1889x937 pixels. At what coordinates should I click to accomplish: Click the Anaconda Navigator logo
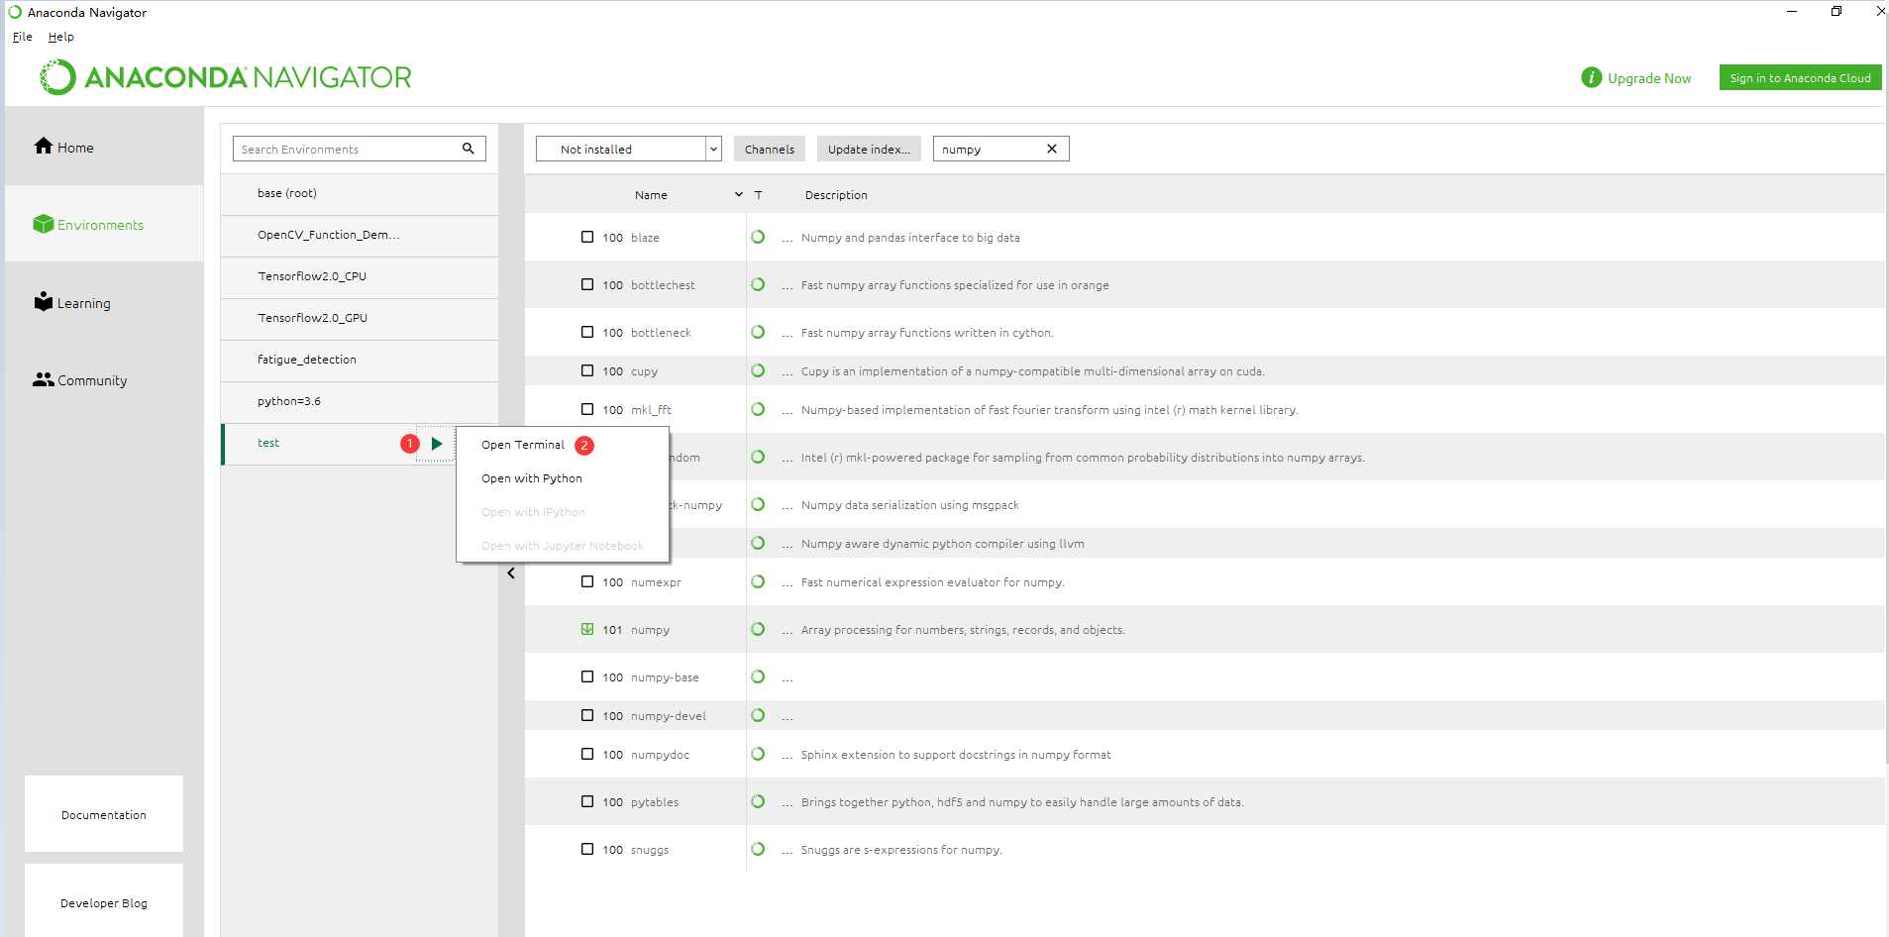(226, 77)
